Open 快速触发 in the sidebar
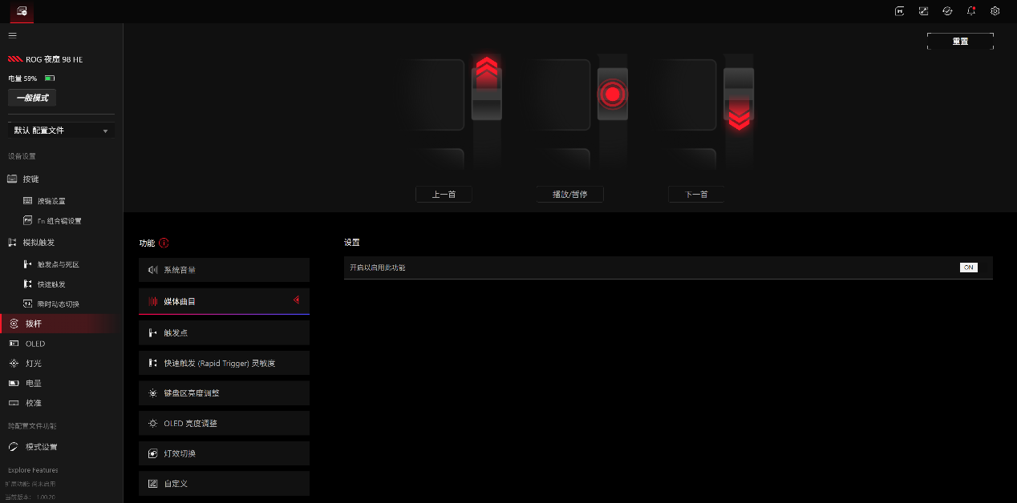The width and height of the screenshot is (1017, 503). point(51,284)
